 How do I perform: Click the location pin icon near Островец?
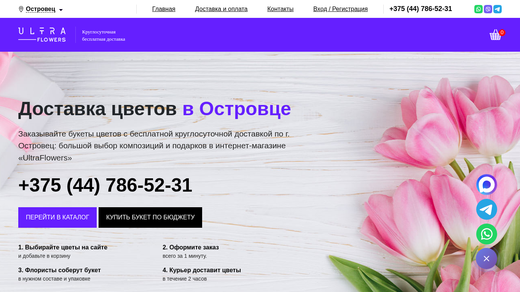[21, 9]
